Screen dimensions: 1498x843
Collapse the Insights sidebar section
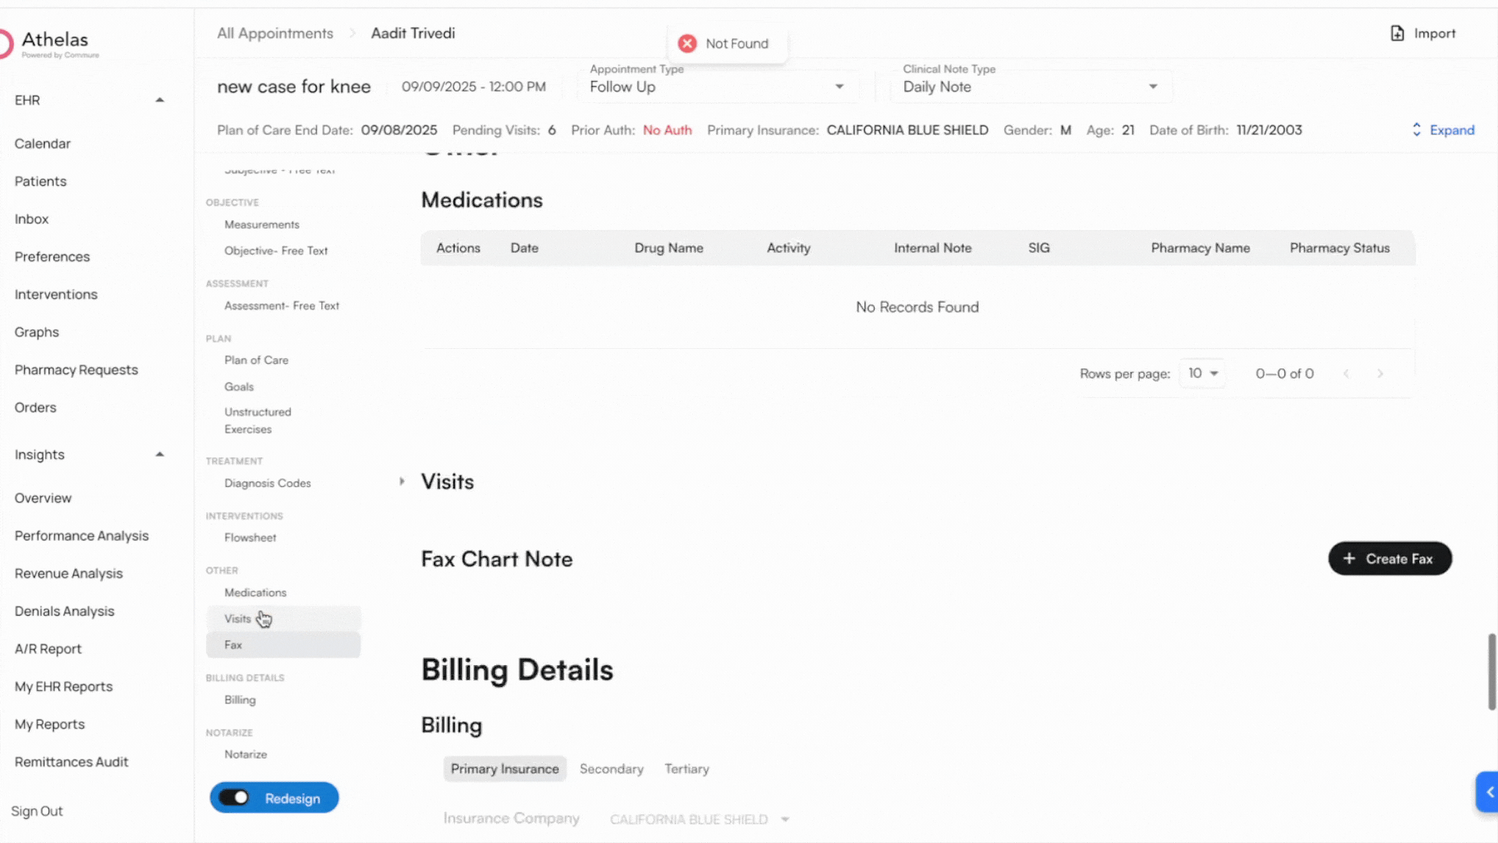point(160,454)
